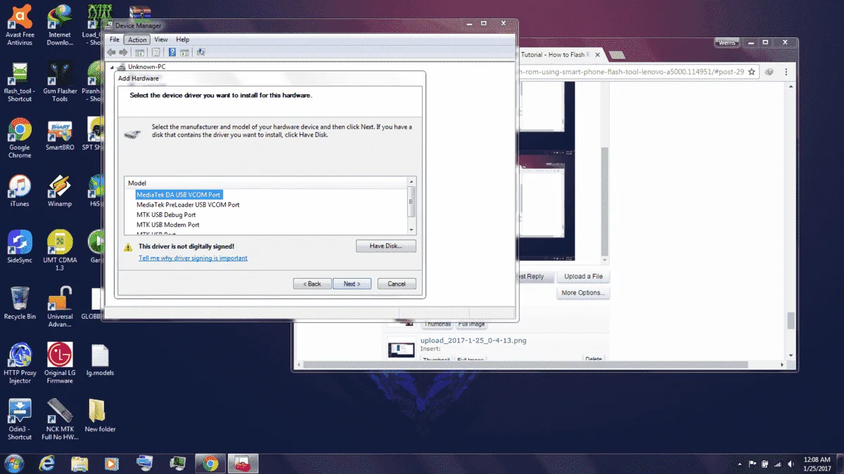Click More Options... button in Chrome

(584, 293)
